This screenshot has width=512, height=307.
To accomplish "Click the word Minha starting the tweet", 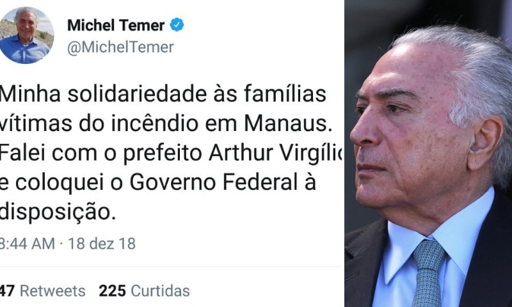I will [30, 94].
